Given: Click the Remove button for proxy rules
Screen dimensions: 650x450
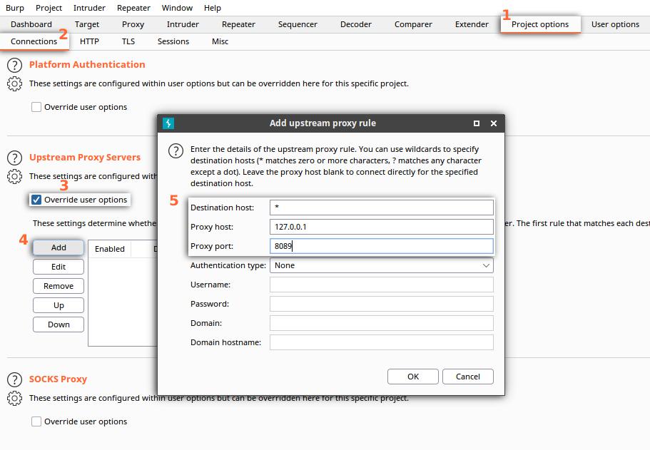Looking at the screenshot, I should point(59,286).
